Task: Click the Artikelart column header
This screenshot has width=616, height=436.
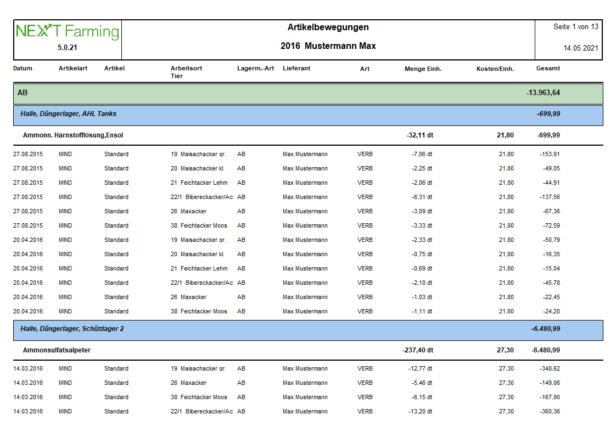Action: (x=72, y=69)
